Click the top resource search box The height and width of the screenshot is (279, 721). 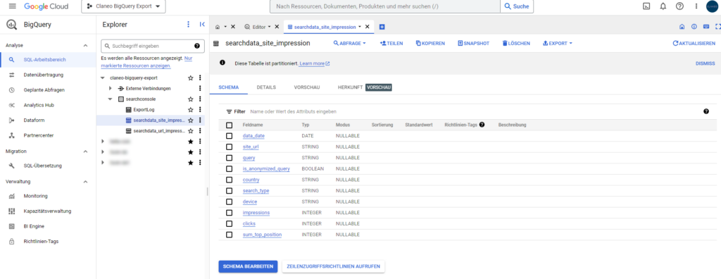385,6
